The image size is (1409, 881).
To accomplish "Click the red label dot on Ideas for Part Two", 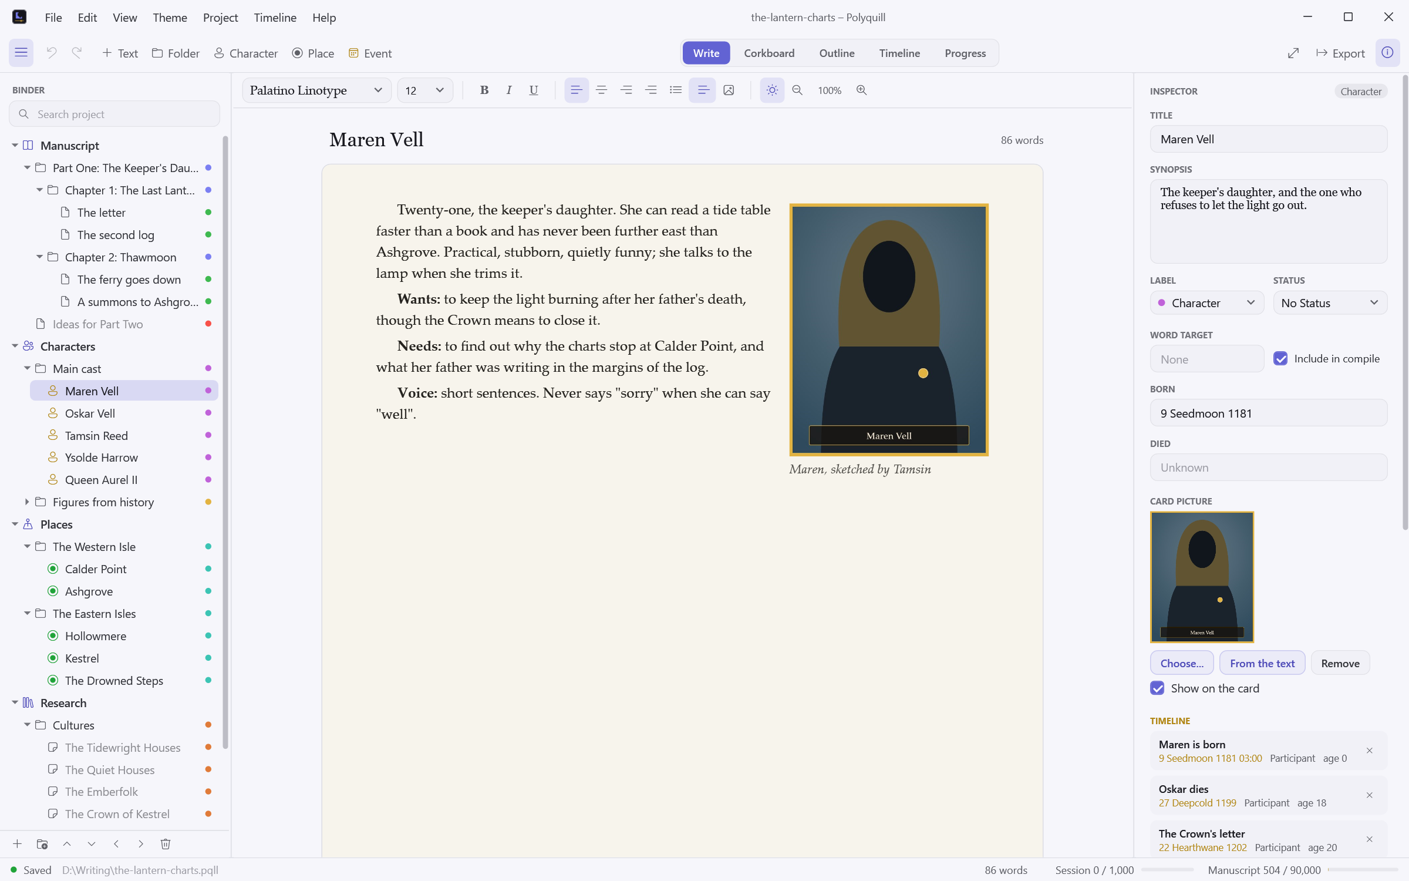I will pos(208,324).
